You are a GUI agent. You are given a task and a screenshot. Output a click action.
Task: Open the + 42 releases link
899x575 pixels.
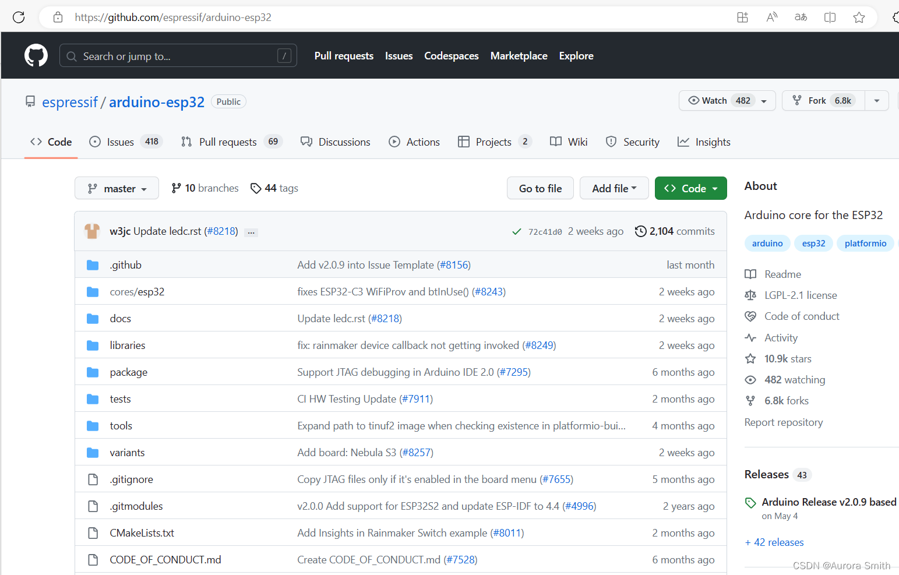[x=774, y=542]
